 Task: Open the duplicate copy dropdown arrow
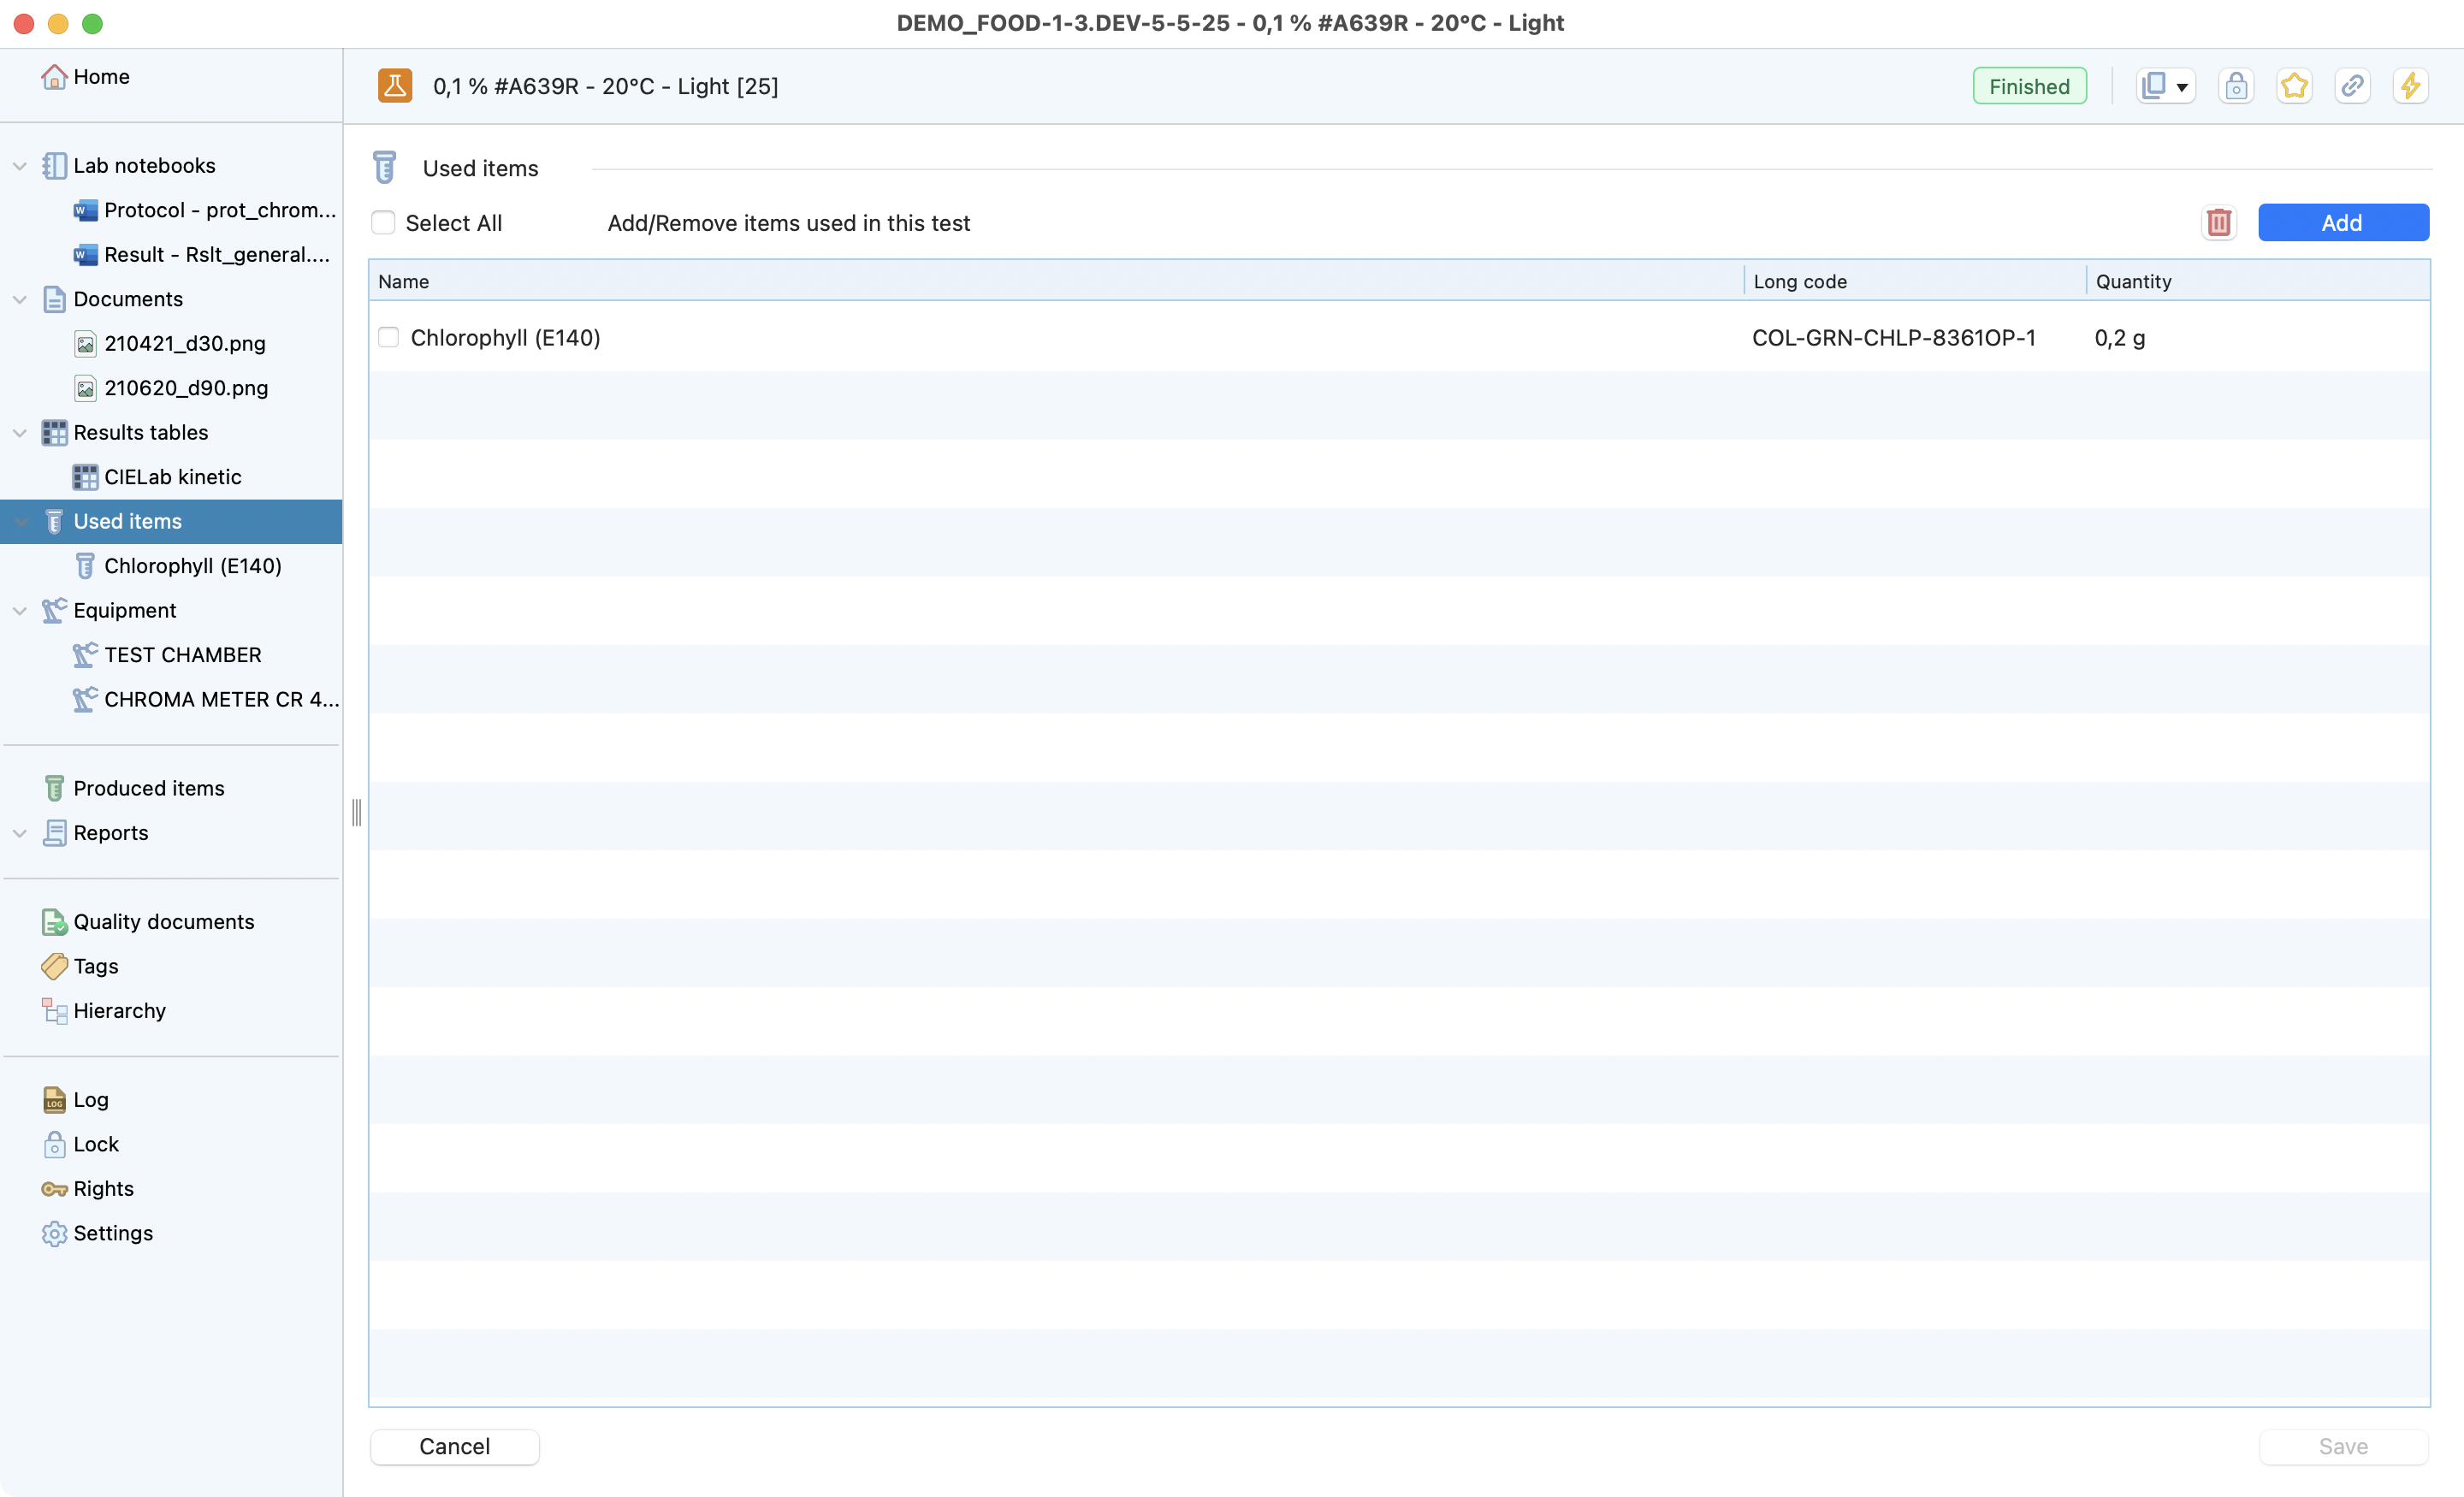coord(2182,88)
